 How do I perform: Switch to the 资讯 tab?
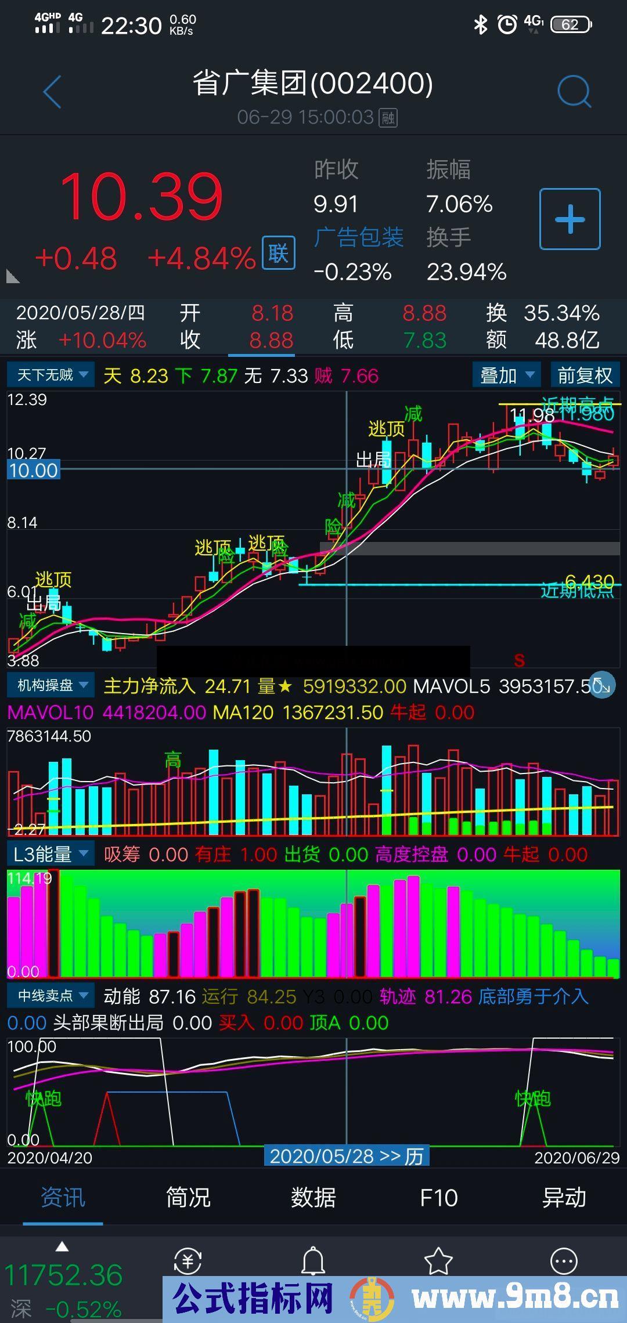click(63, 1197)
